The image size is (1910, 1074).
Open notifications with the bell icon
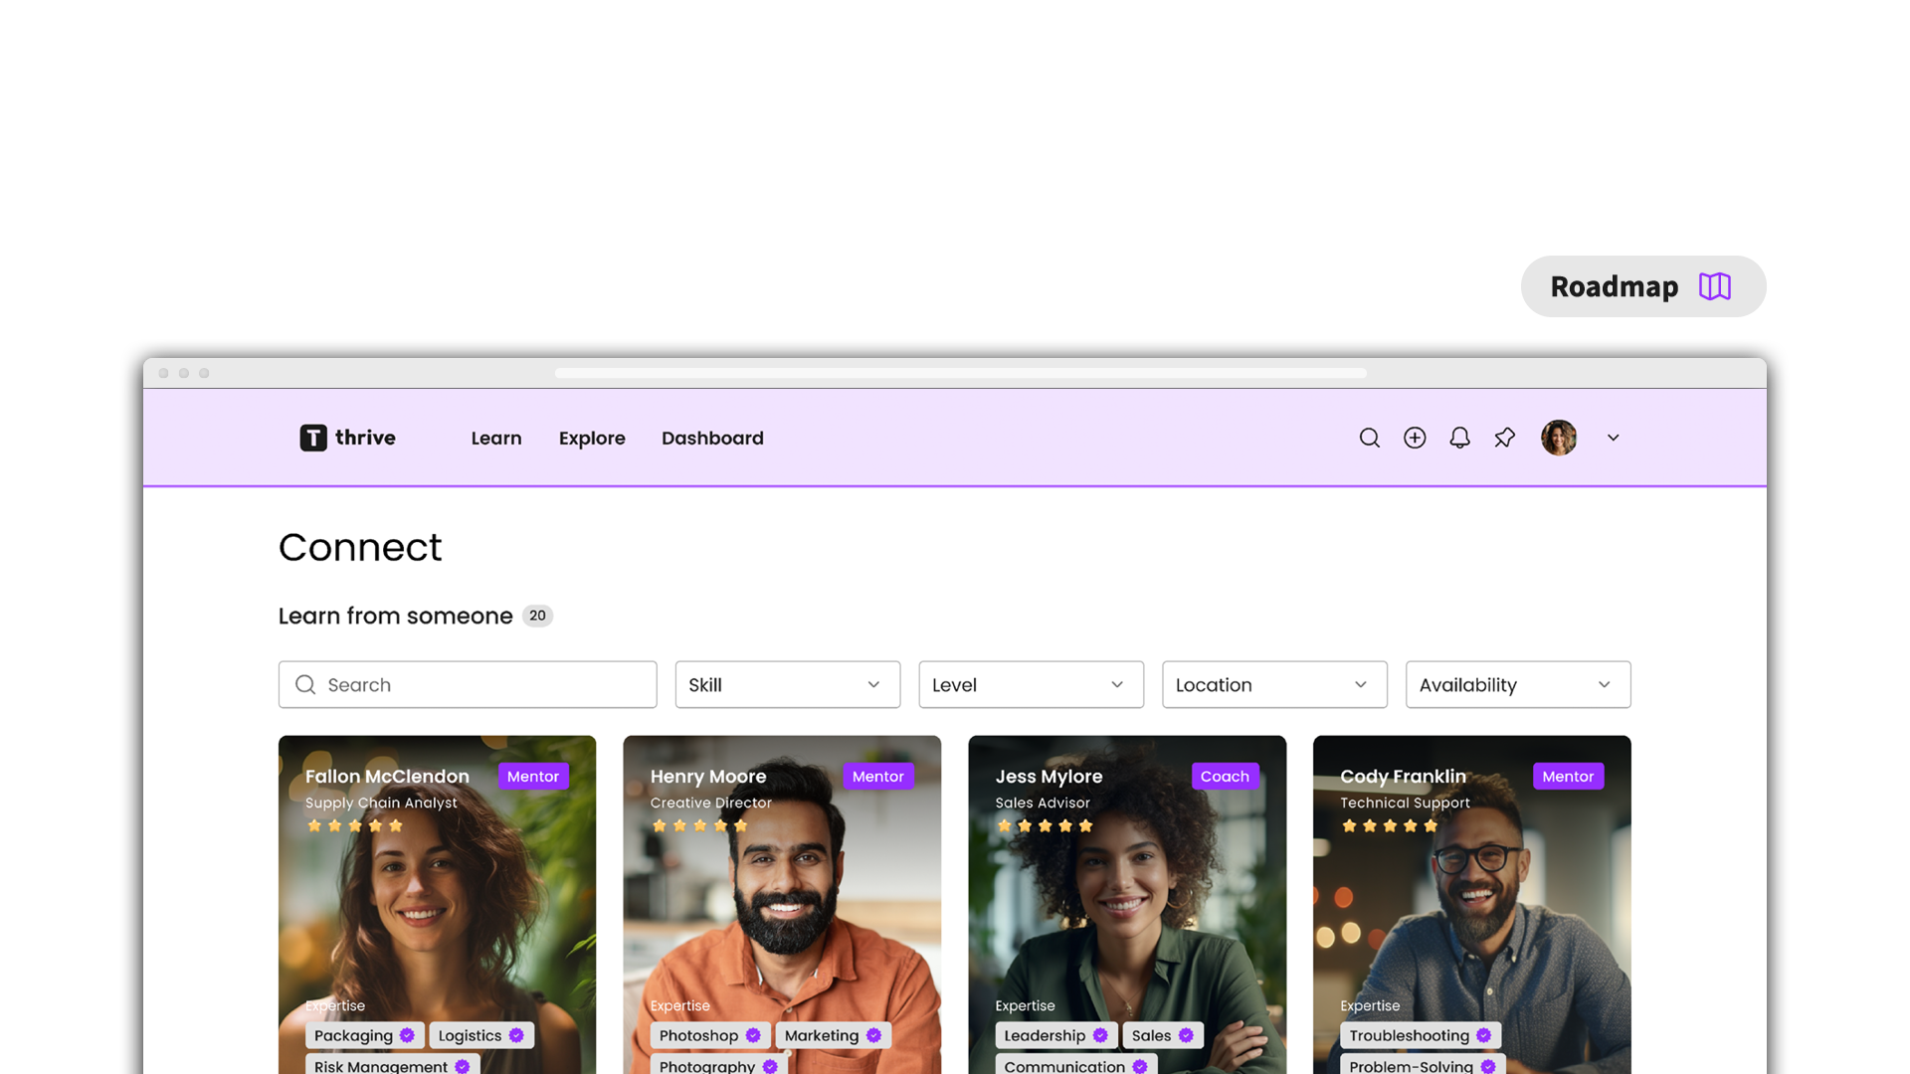(x=1460, y=438)
